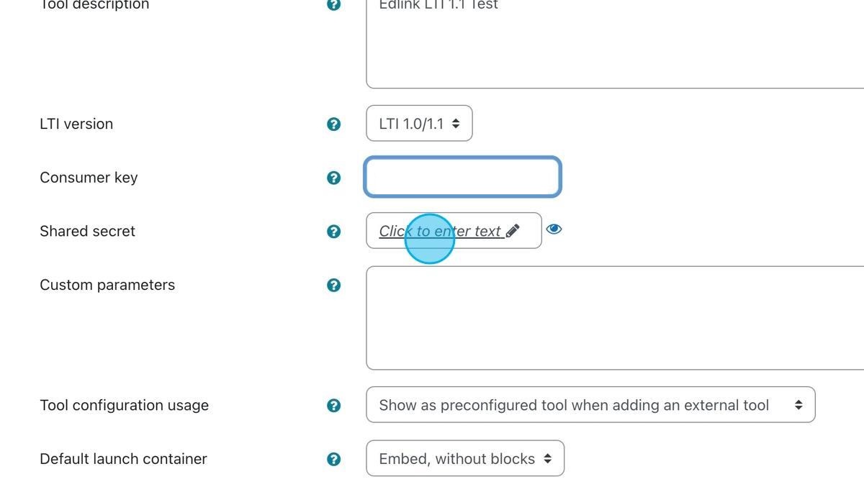Open help for Default launch container
Screen dimensions: 864x482
tap(333, 458)
